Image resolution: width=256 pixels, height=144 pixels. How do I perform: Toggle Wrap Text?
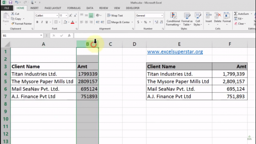115,16
